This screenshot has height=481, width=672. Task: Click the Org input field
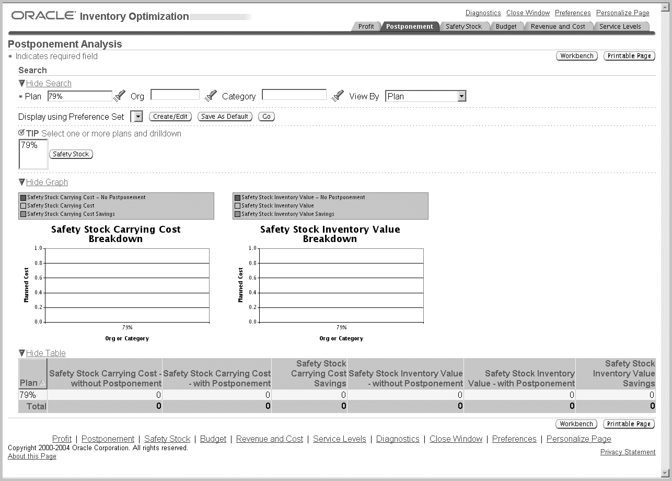click(175, 95)
